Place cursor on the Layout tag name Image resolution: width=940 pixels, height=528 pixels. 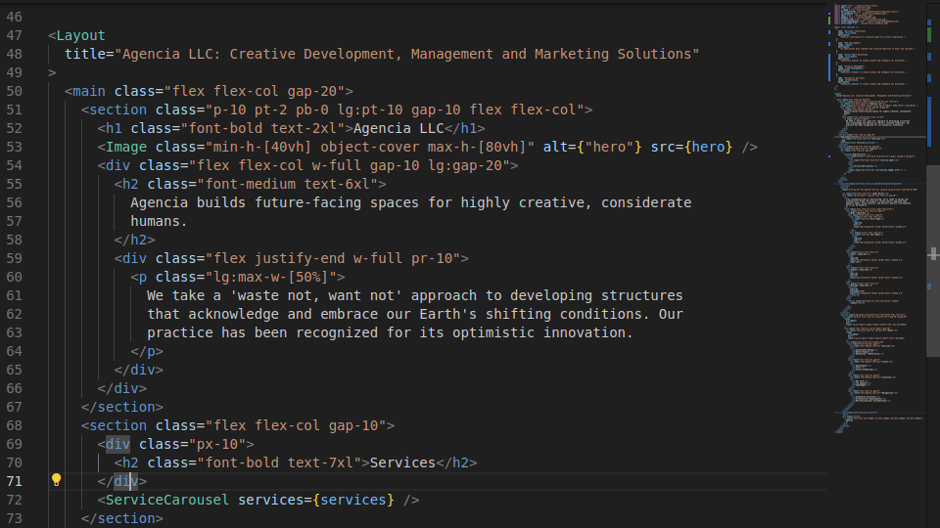point(80,35)
